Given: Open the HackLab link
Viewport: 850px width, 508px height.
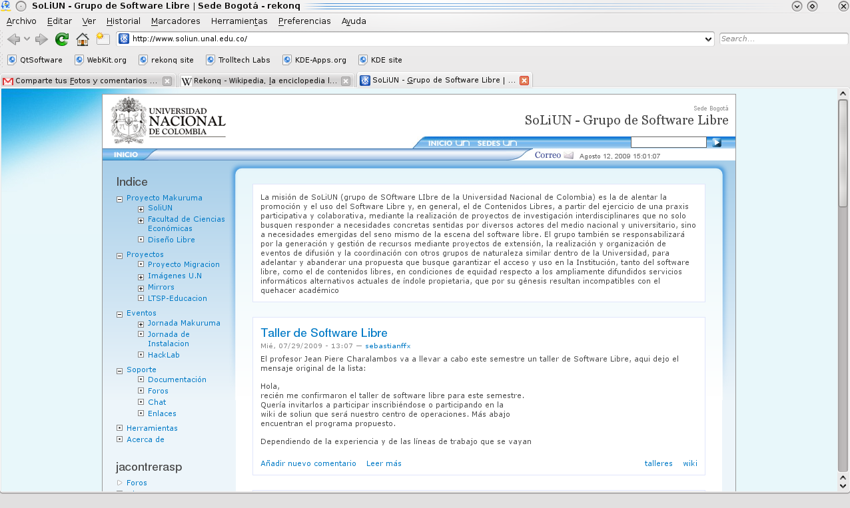Looking at the screenshot, I should pyautogui.click(x=164, y=355).
